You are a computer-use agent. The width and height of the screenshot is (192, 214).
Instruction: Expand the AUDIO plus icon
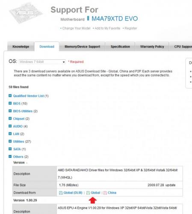[x=10, y=126]
